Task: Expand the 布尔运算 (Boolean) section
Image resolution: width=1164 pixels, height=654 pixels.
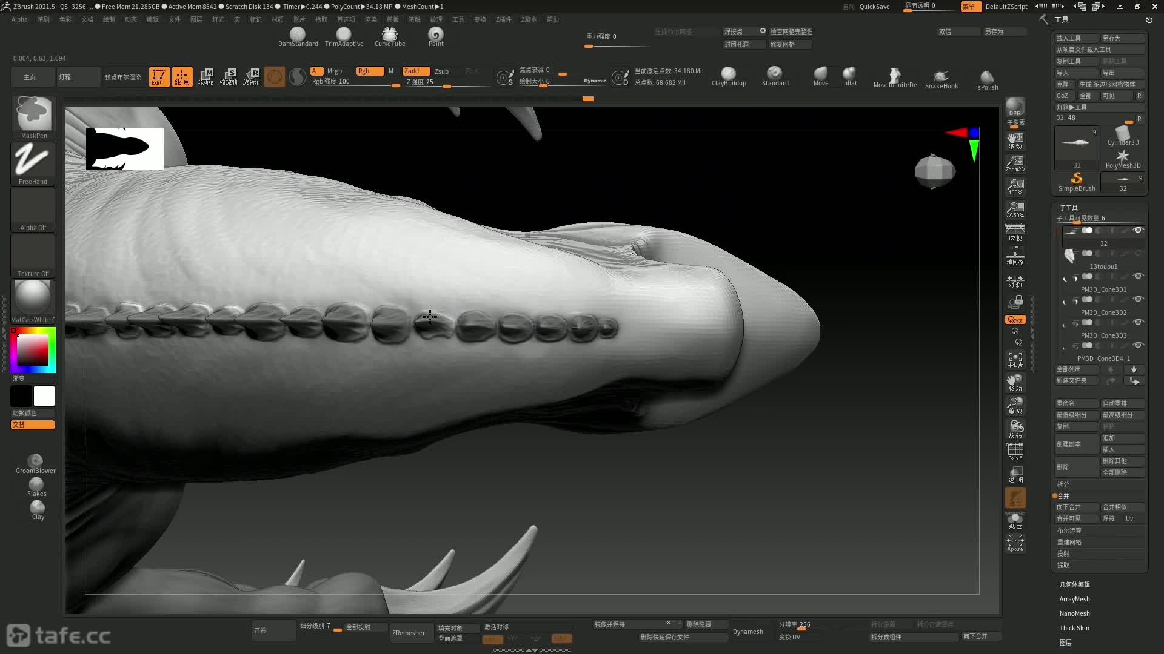Action: (1069, 530)
